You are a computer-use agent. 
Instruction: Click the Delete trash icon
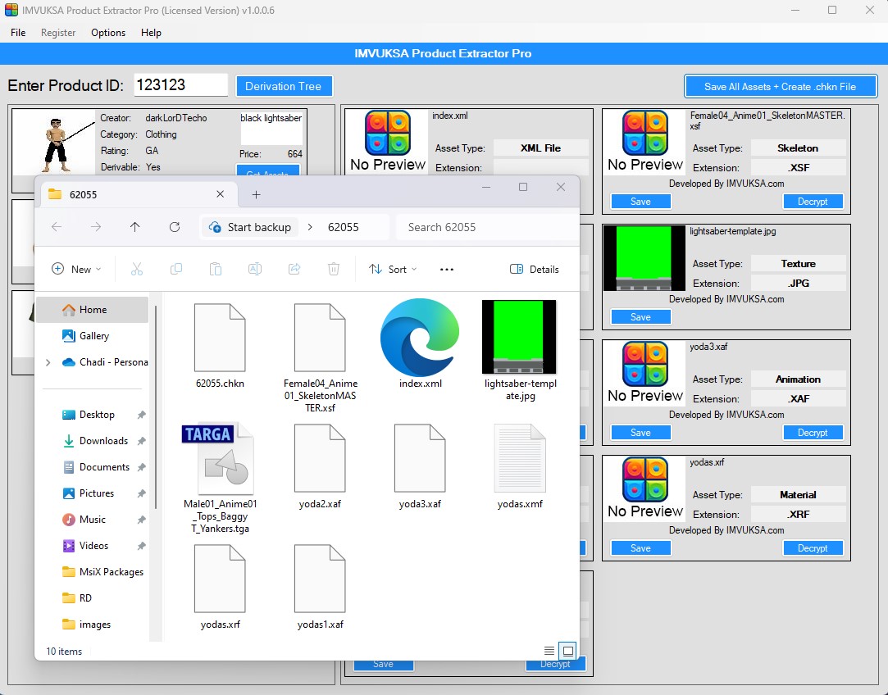click(x=334, y=270)
